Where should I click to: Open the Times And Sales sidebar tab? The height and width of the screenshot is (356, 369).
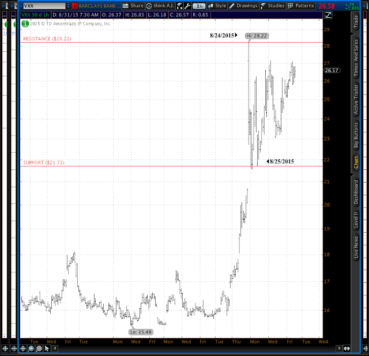(356, 58)
